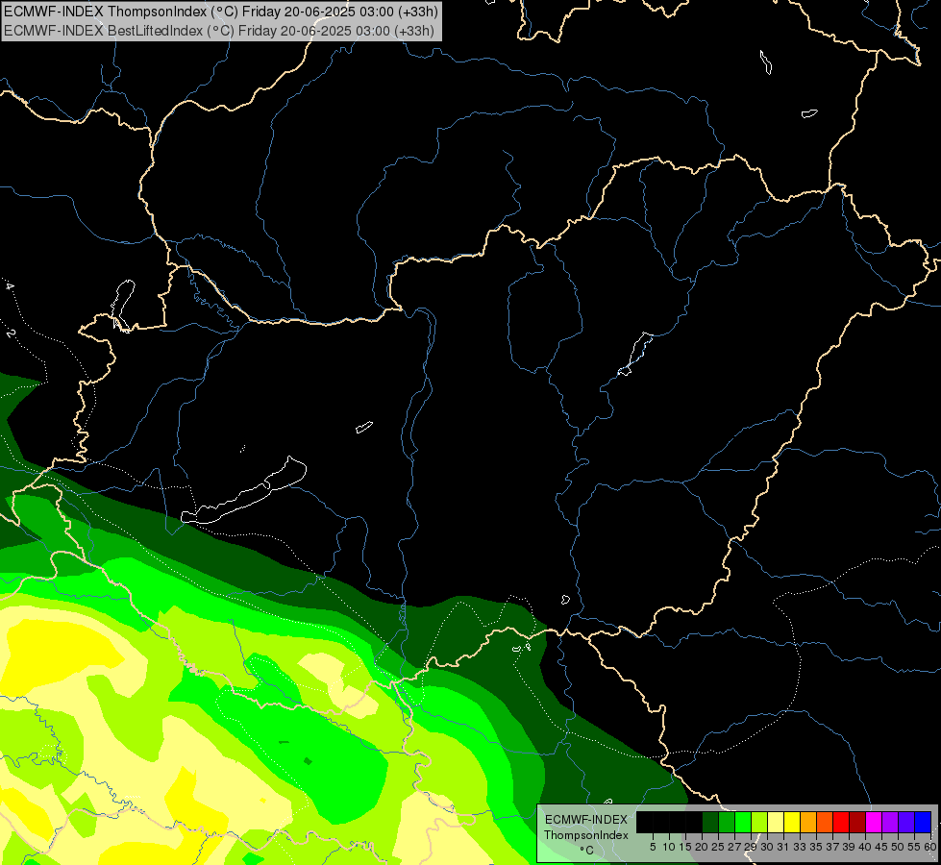Click the legend label 'ECMWF-INDEX'
The image size is (941, 865).
pyautogui.click(x=586, y=820)
